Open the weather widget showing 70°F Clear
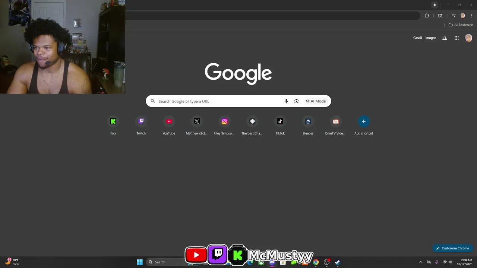 tap(12, 262)
